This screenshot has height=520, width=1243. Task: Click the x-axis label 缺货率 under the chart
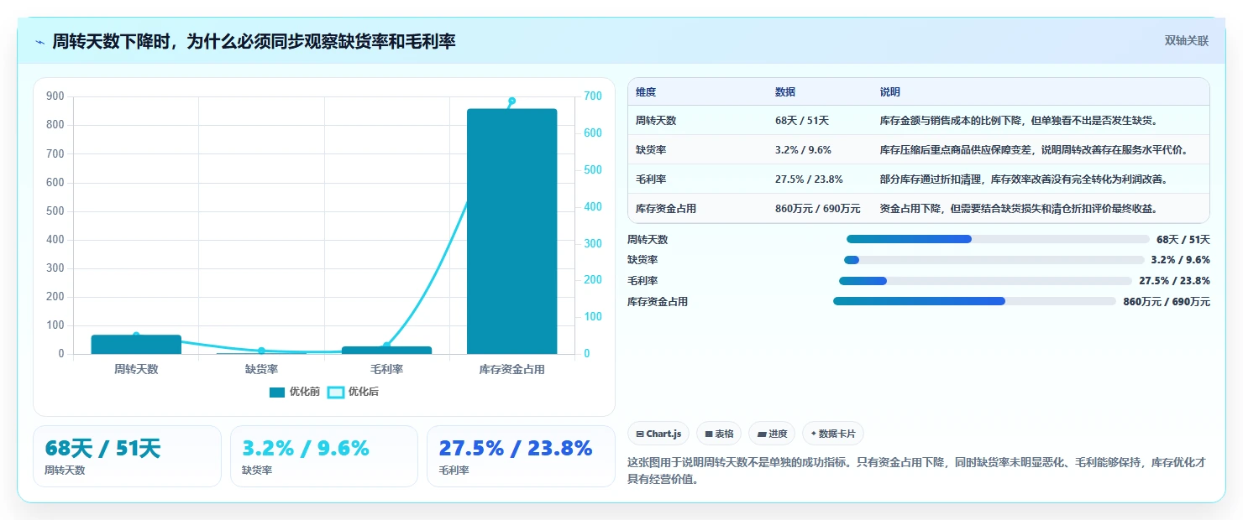(261, 369)
